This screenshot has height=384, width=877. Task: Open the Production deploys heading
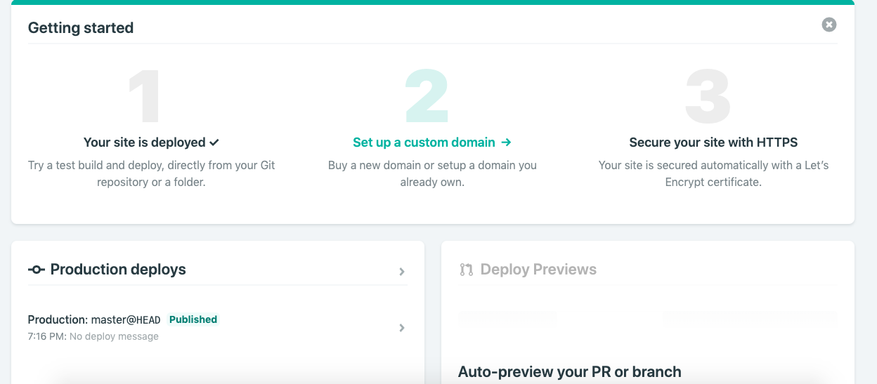[118, 270]
